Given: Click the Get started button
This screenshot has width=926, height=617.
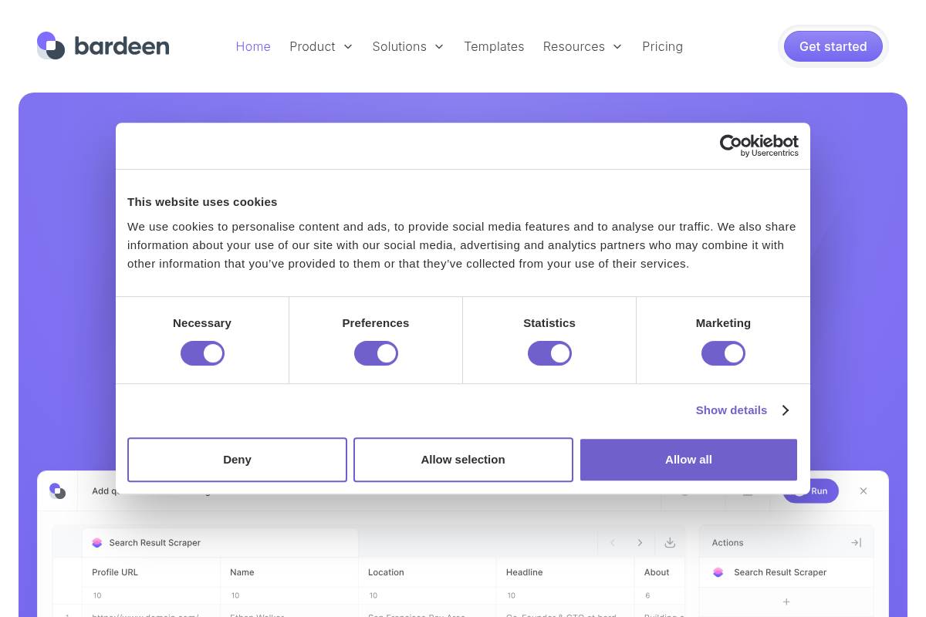Looking at the screenshot, I should (833, 46).
